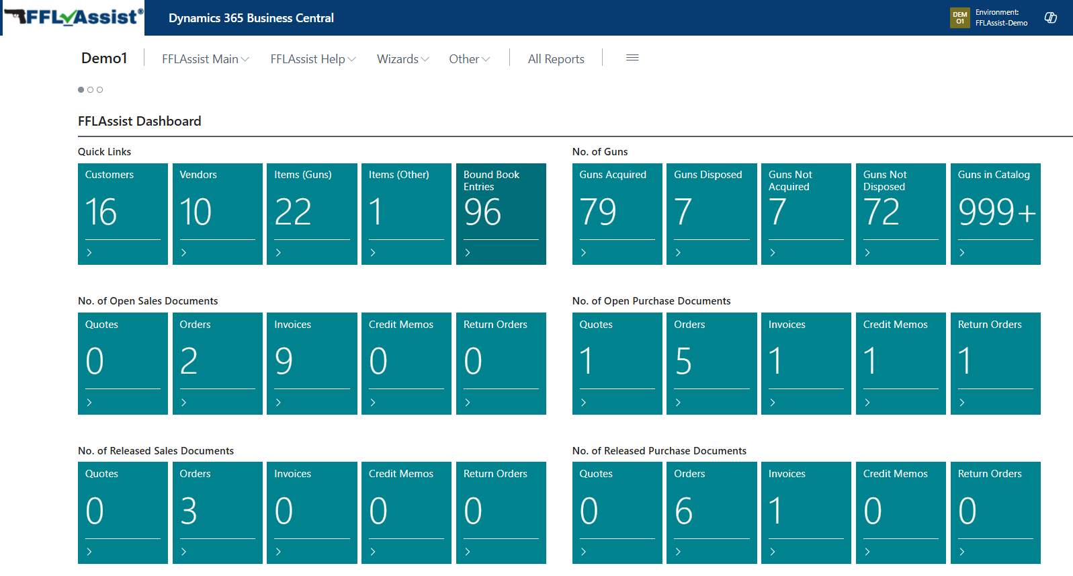
Task: Open the hamburger more-options menu
Action: pos(632,58)
